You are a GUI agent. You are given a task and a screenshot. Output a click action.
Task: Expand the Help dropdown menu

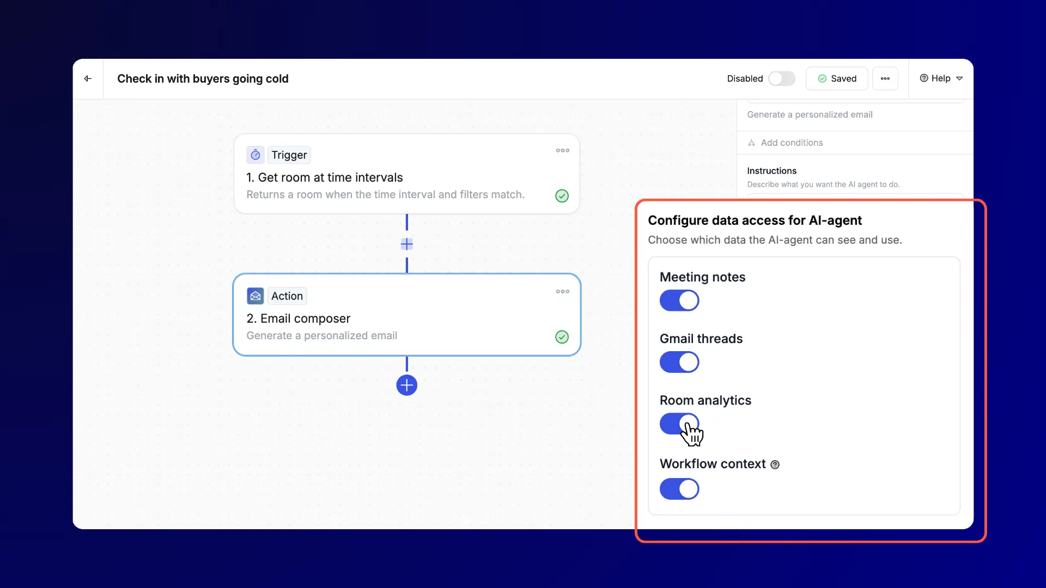pos(941,78)
